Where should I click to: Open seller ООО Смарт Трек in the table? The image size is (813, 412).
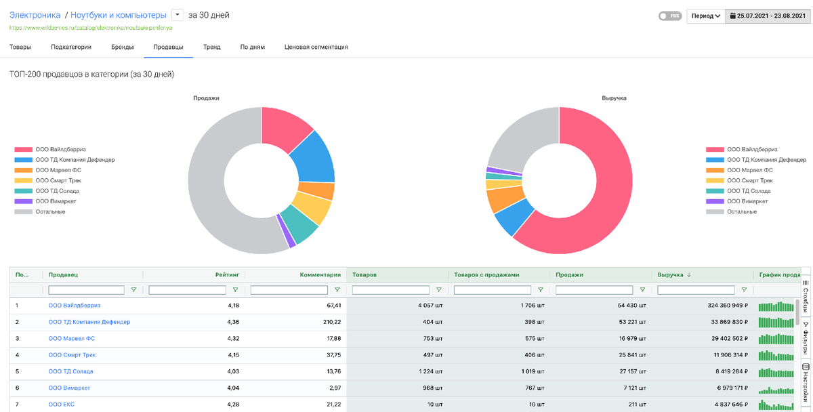(71, 355)
